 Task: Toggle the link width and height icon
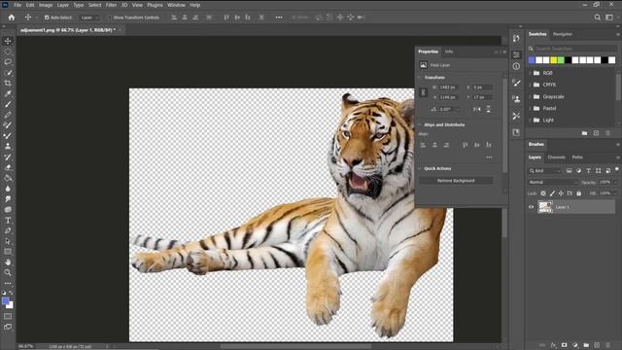click(x=424, y=92)
